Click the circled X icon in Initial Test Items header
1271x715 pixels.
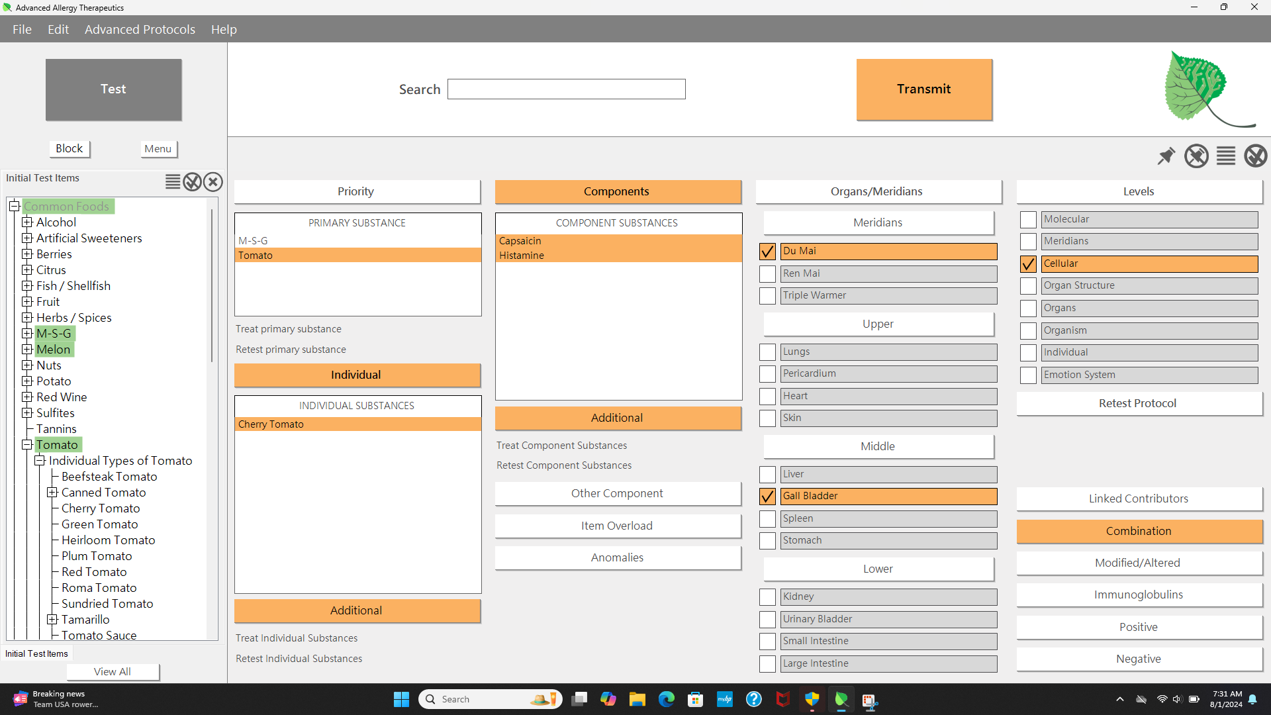(x=213, y=182)
